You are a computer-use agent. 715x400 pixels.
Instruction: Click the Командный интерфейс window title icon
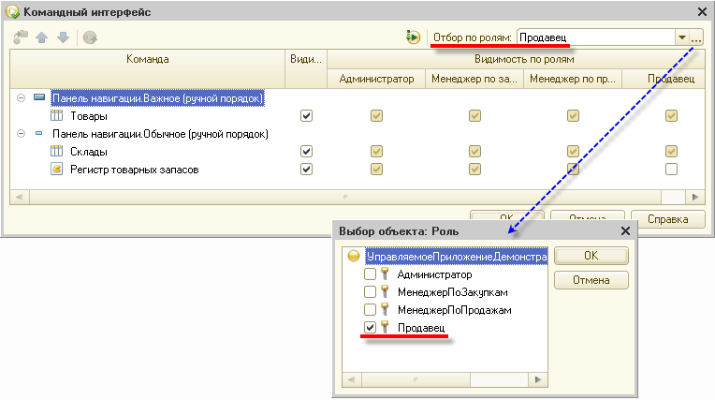tap(12, 12)
